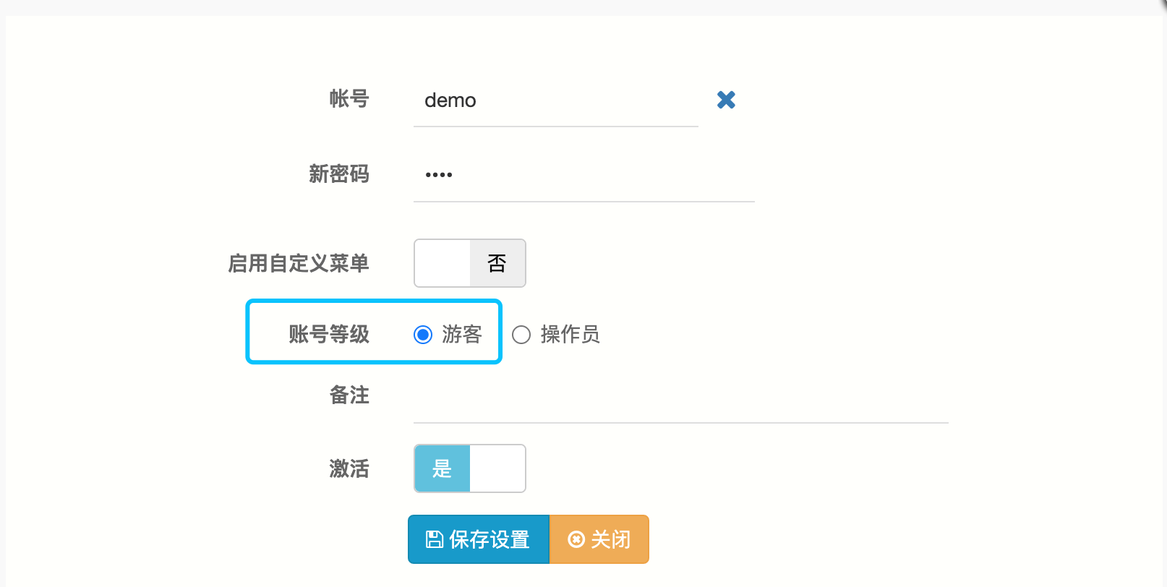Click the 账号等级 field label

(x=329, y=335)
